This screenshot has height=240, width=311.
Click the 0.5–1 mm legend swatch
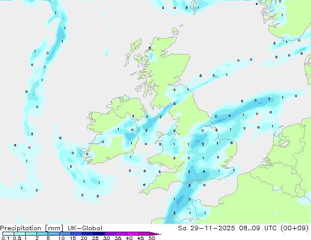[x=20, y=234]
